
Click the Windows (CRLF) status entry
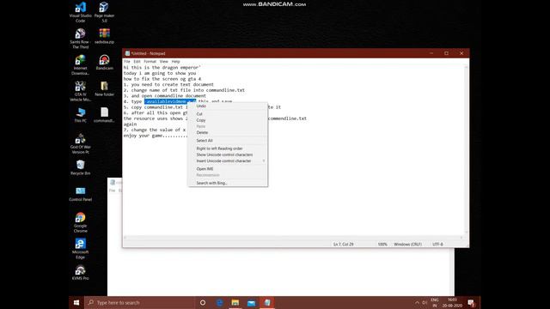coord(407,244)
